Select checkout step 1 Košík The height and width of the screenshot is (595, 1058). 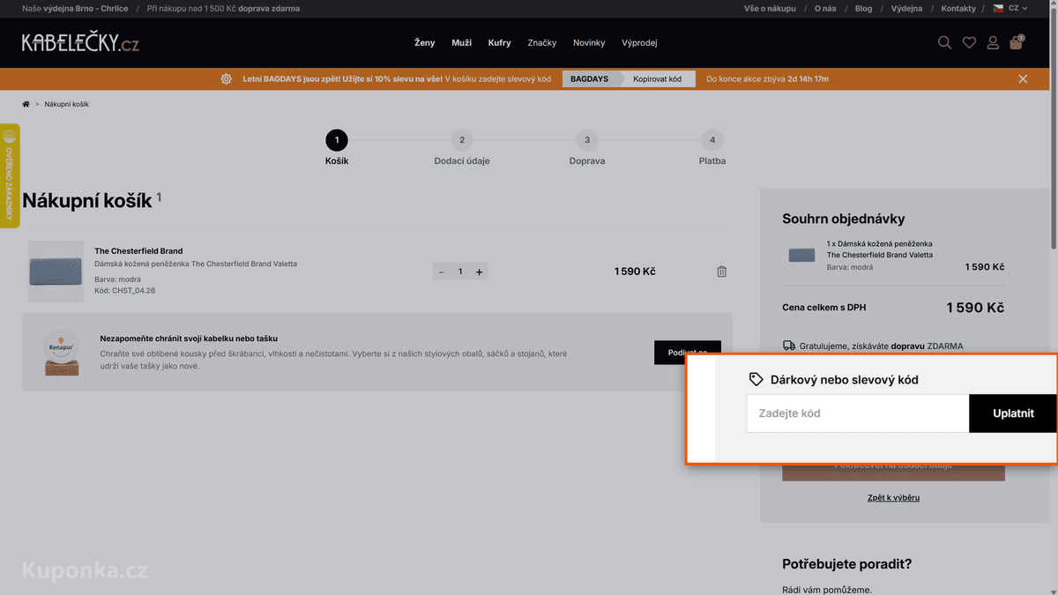tap(337, 148)
